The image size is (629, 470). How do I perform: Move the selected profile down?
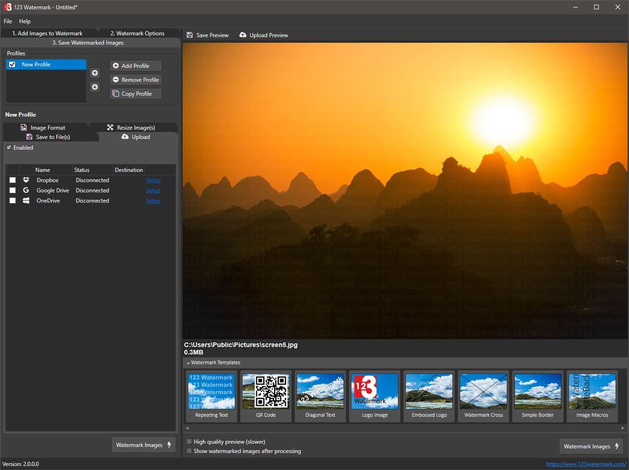click(x=94, y=87)
